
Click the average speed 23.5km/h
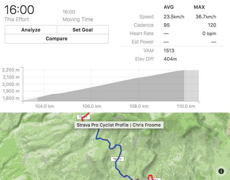click(174, 17)
